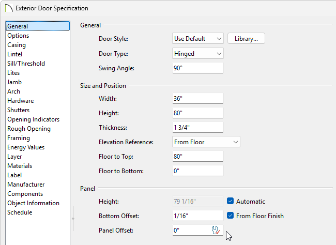Click the sidebar splitter handle

point(73,219)
